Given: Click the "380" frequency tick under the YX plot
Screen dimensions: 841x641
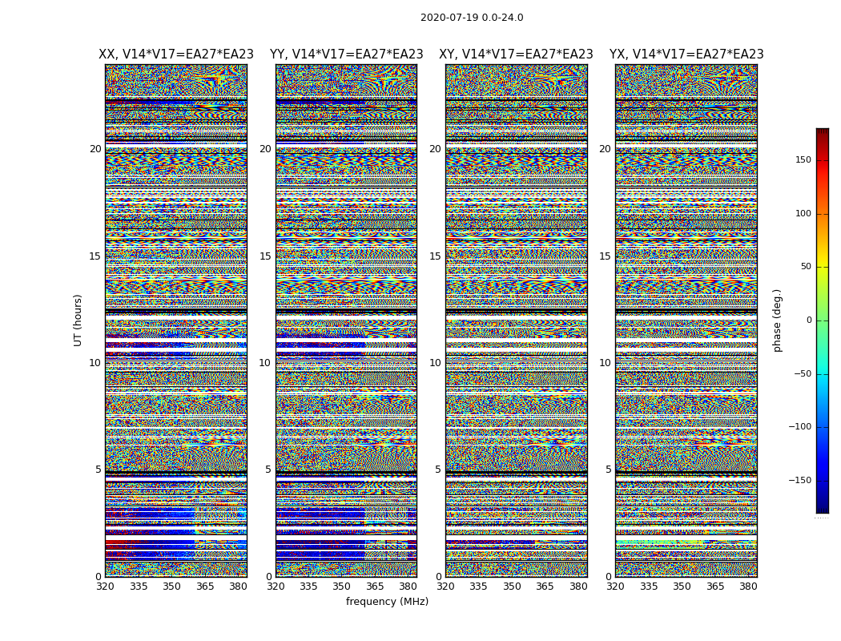Looking at the screenshot, I should pyautogui.click(x=748, y=587).
